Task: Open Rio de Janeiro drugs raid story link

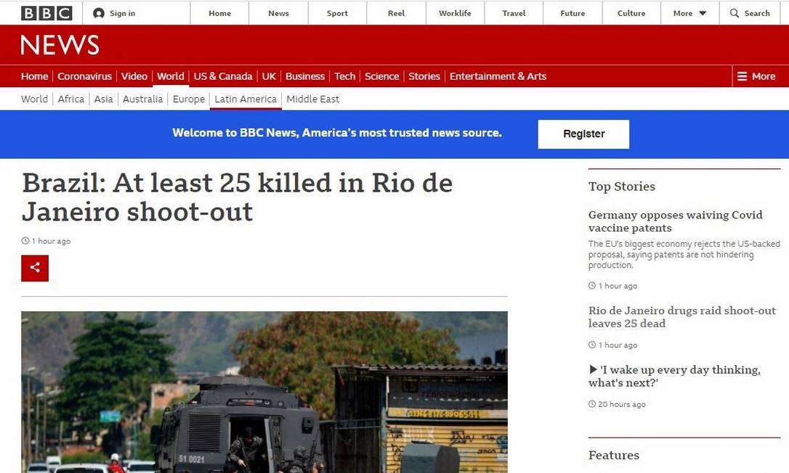Action: pos(681,317)
